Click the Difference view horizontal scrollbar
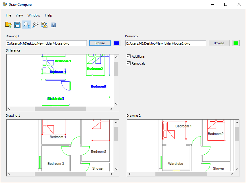Viewport: 246px width, 183px height. point(60,109)
